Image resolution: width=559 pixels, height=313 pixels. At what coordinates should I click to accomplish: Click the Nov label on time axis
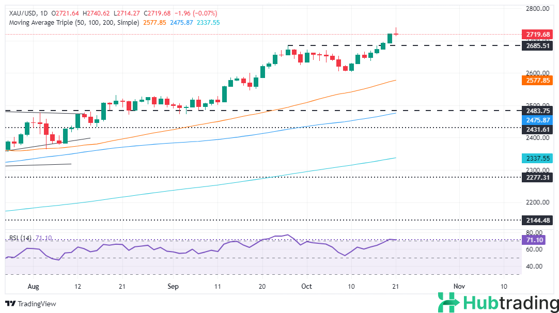coord(458,286)
